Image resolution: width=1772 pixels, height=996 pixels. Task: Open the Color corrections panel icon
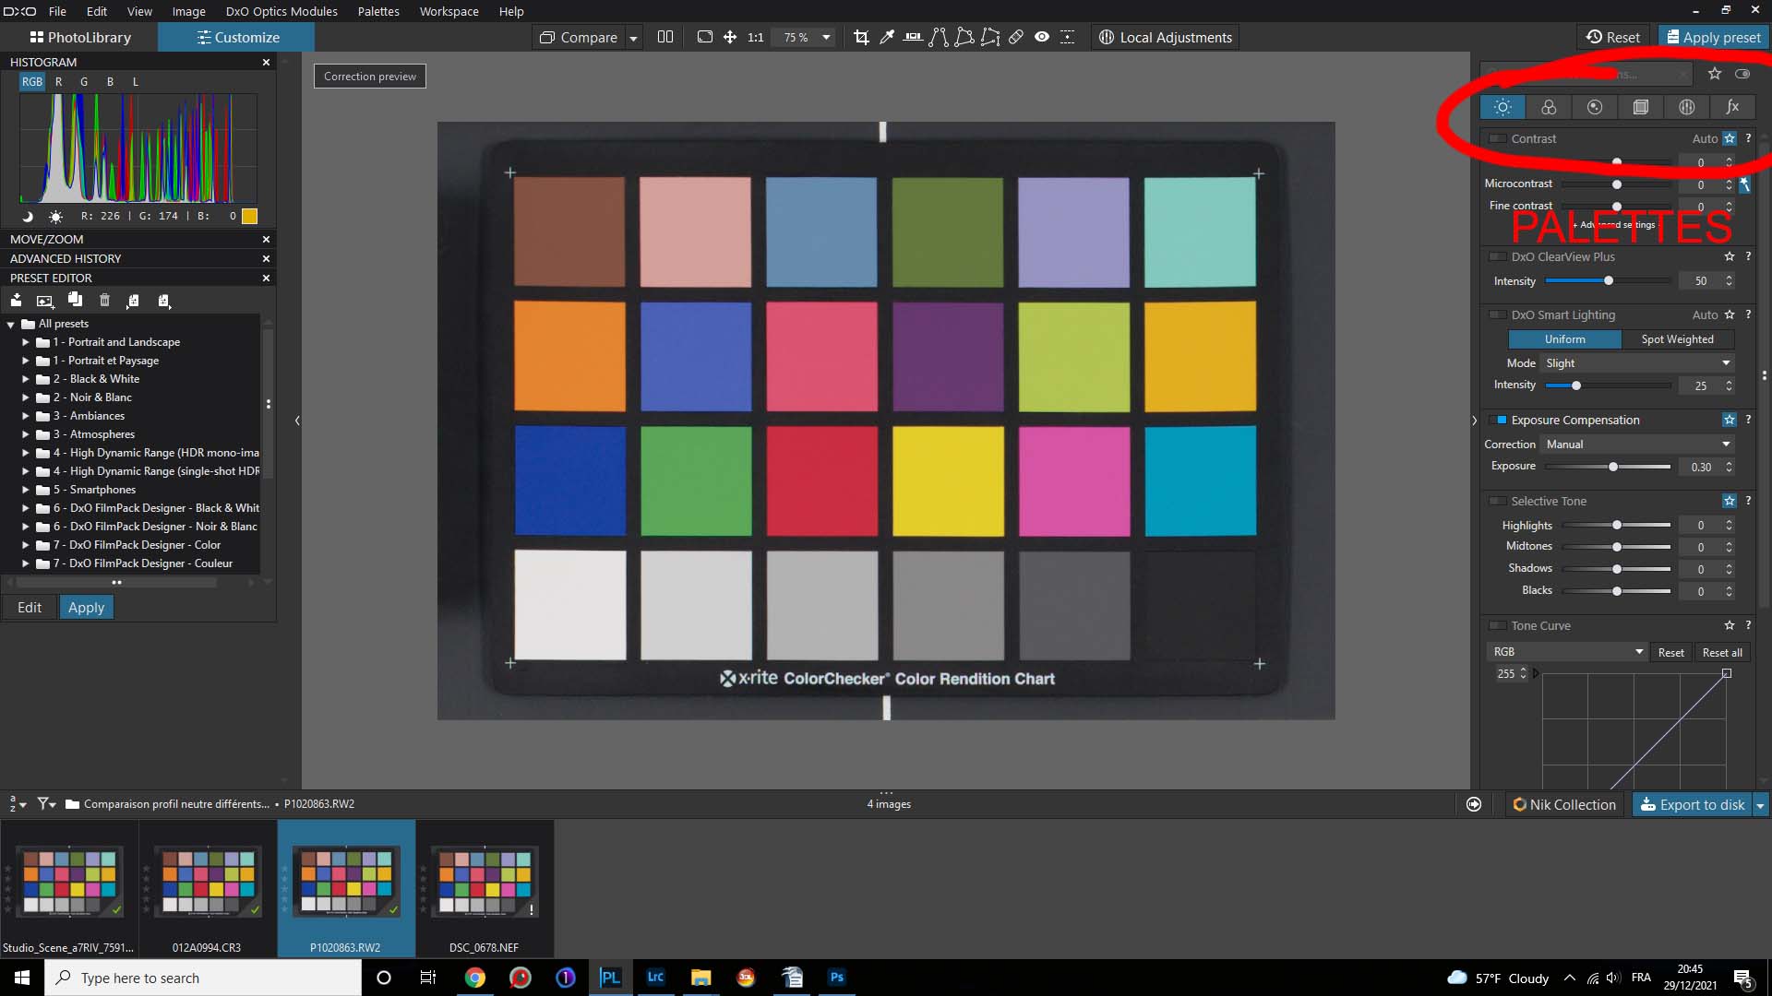click(x=1549, y=107)
